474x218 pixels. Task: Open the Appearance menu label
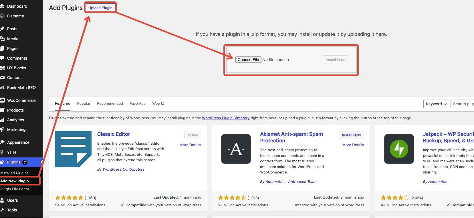pyautogui.click(x=18, y=142)
